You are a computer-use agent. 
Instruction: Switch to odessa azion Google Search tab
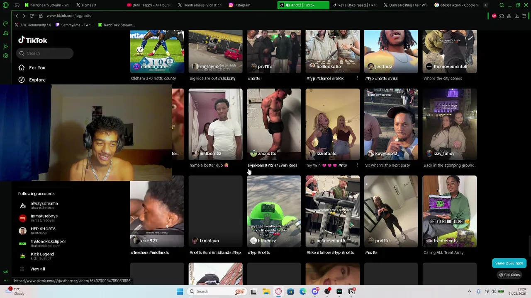[x=456, y=5]
